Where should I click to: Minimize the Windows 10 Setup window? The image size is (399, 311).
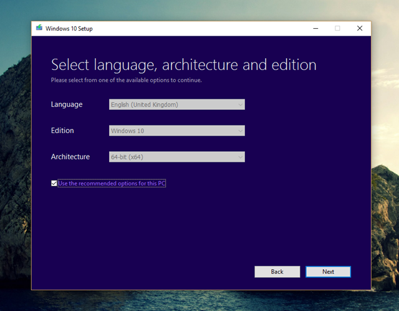click(315, 28)
